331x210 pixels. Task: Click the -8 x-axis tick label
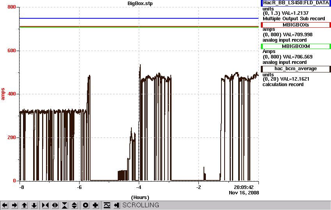21,187
